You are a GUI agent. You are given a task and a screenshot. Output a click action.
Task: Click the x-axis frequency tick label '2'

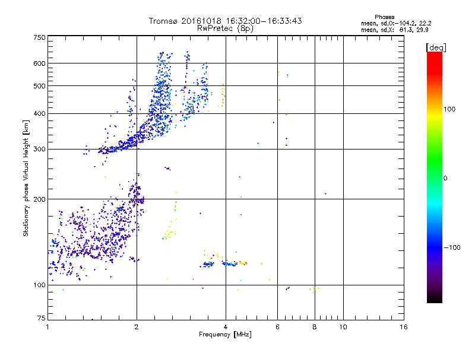[x=137, y=327]
